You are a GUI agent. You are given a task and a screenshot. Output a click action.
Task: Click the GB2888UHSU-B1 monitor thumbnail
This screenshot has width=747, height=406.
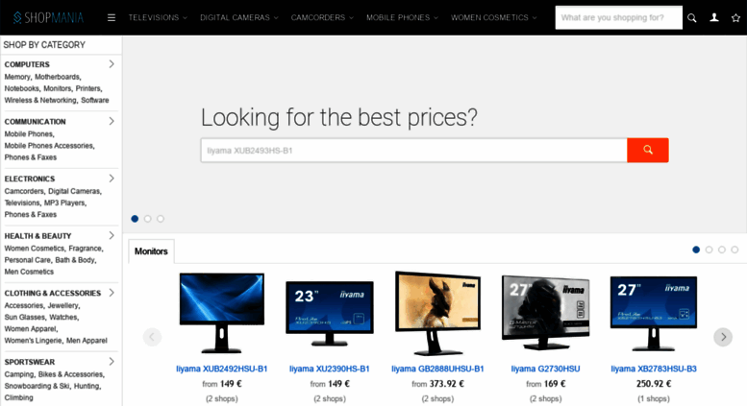point(437,314)
